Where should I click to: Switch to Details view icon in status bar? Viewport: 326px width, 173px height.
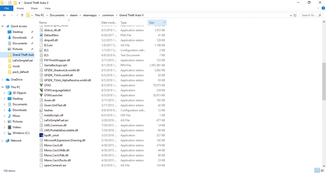coord(317,170)
